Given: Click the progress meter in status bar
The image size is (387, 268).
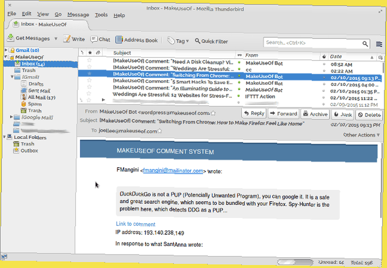Looking at the screenshot, I should (295, 262).
